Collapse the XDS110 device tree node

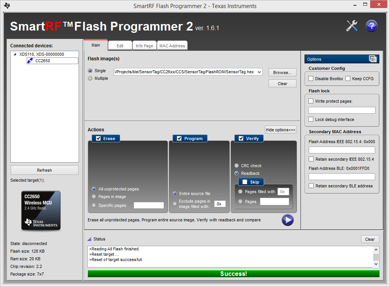pyautogui.click(x=15, y=54)
